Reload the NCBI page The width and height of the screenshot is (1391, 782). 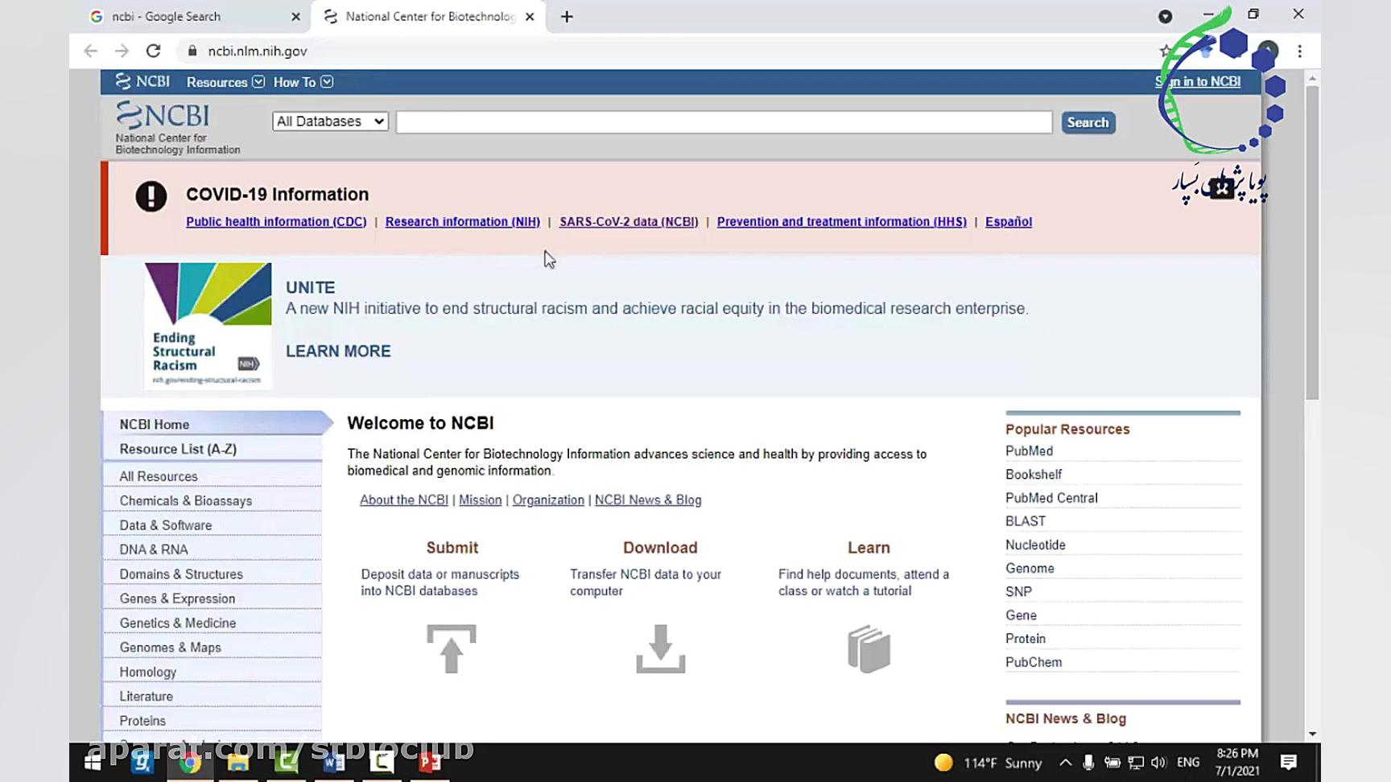tap(153, 51)
